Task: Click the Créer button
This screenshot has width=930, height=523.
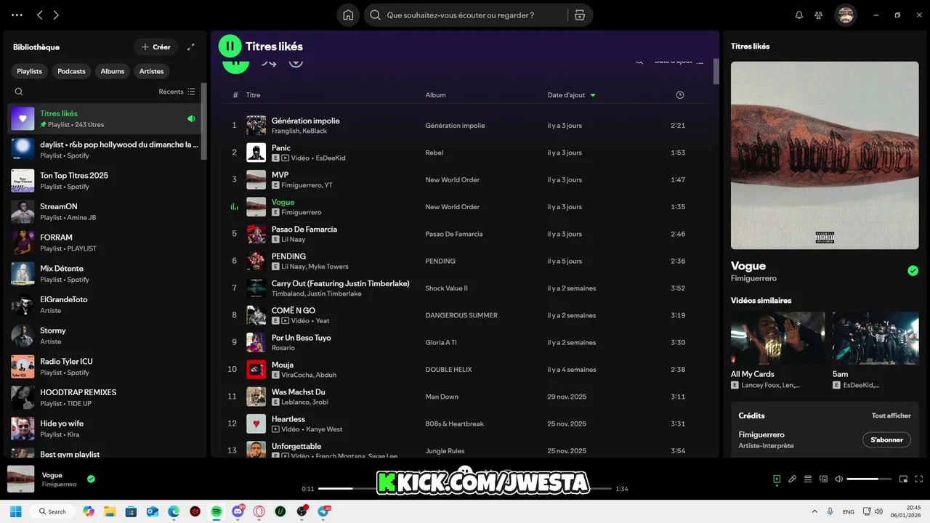Action: pyautogui.click(x=156, y=47)
